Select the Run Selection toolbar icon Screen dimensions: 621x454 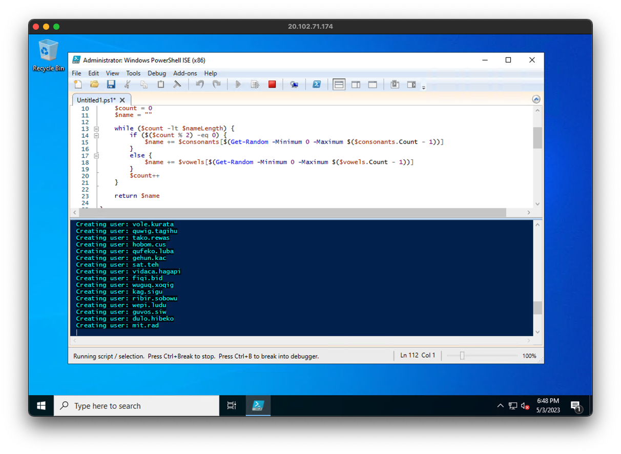[x=255, y=84]
